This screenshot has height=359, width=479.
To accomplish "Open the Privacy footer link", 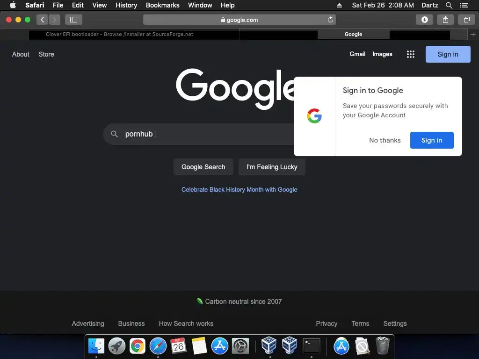I will coord(327,323).
